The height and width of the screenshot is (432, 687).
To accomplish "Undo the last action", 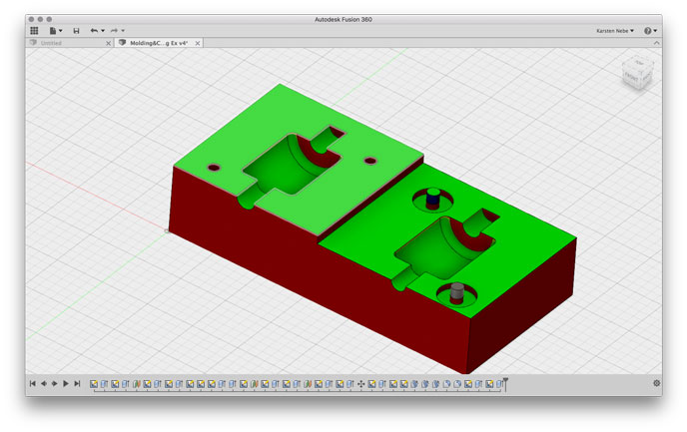I will (94, 31).
